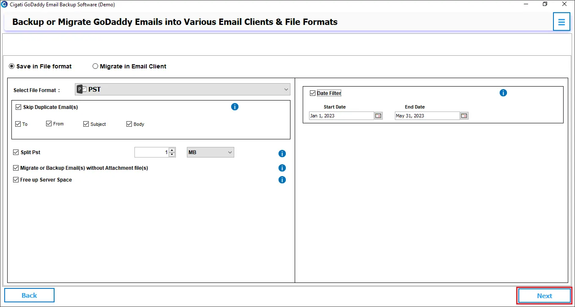Open the End Date calendar picker
Image resolution: width=575 pixels, height=307 pixels.
pyautogui.click(x=464, y=116)
